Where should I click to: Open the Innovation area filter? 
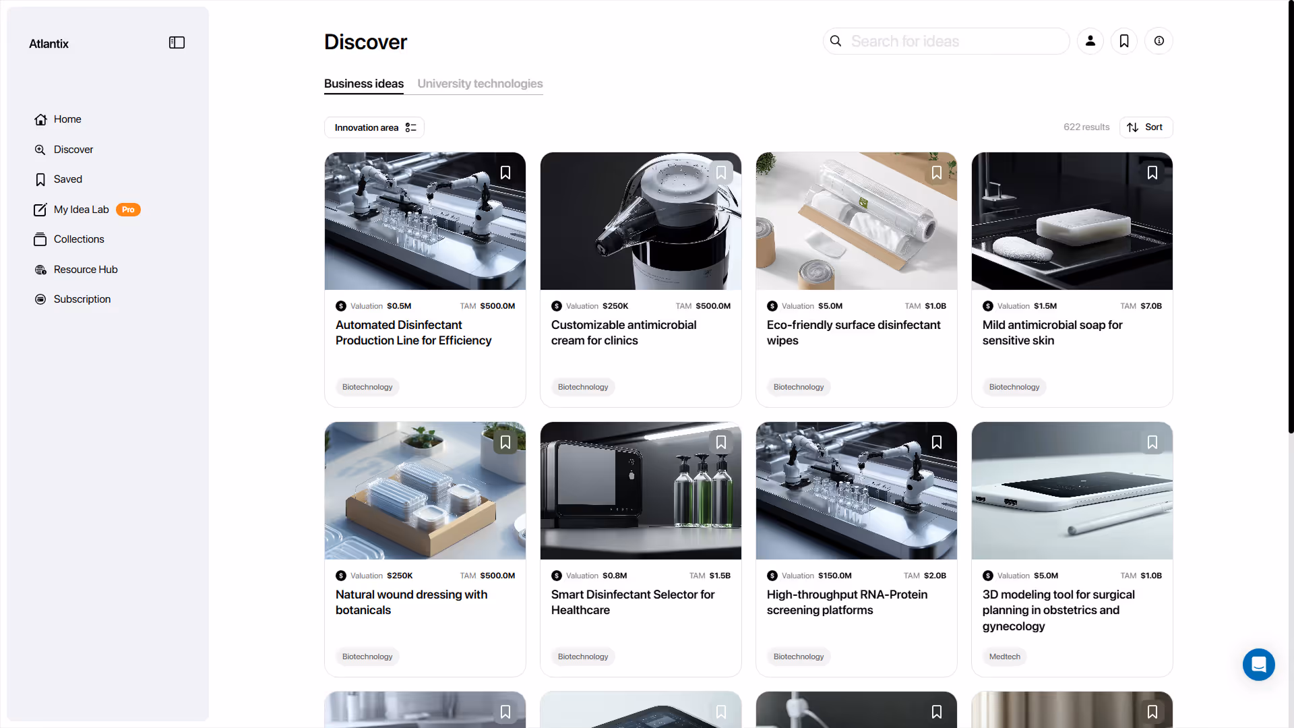tap(374, 127)
